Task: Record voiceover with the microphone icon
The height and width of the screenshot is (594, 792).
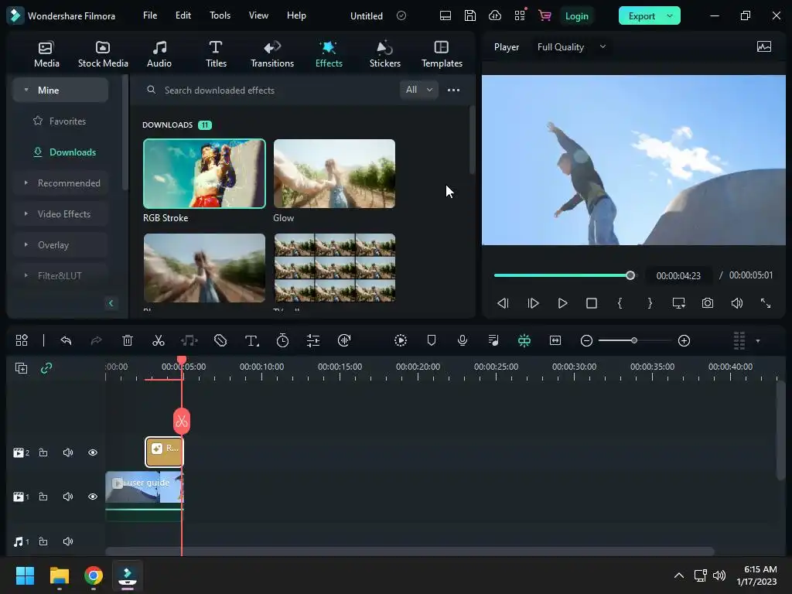Action: tap(463, 340)
